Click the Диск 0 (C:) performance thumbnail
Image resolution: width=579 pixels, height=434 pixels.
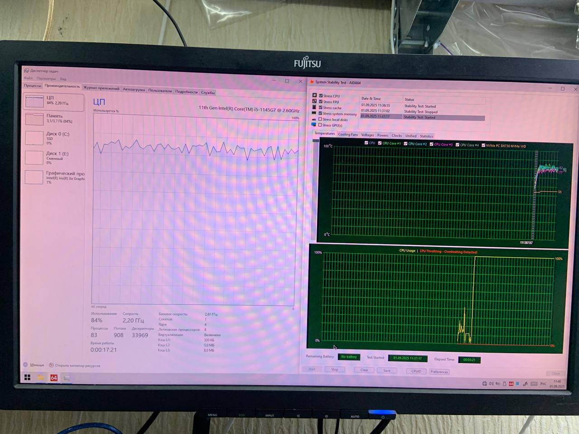click(x=34, y=138)
